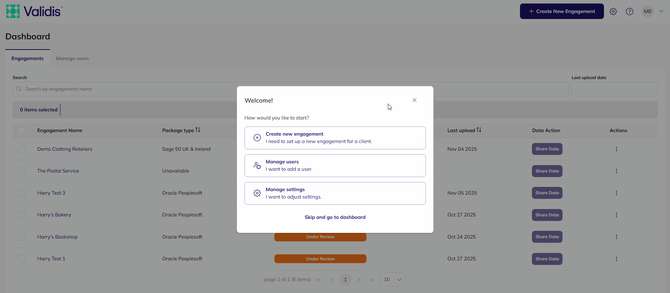This screenshot has height=293, width=670.
Task: Click Skip and go to dashboard
Action: (x=335, y=217)
